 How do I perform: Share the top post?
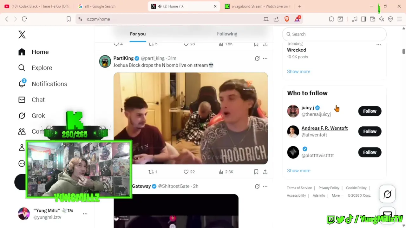tap(265, 44)
